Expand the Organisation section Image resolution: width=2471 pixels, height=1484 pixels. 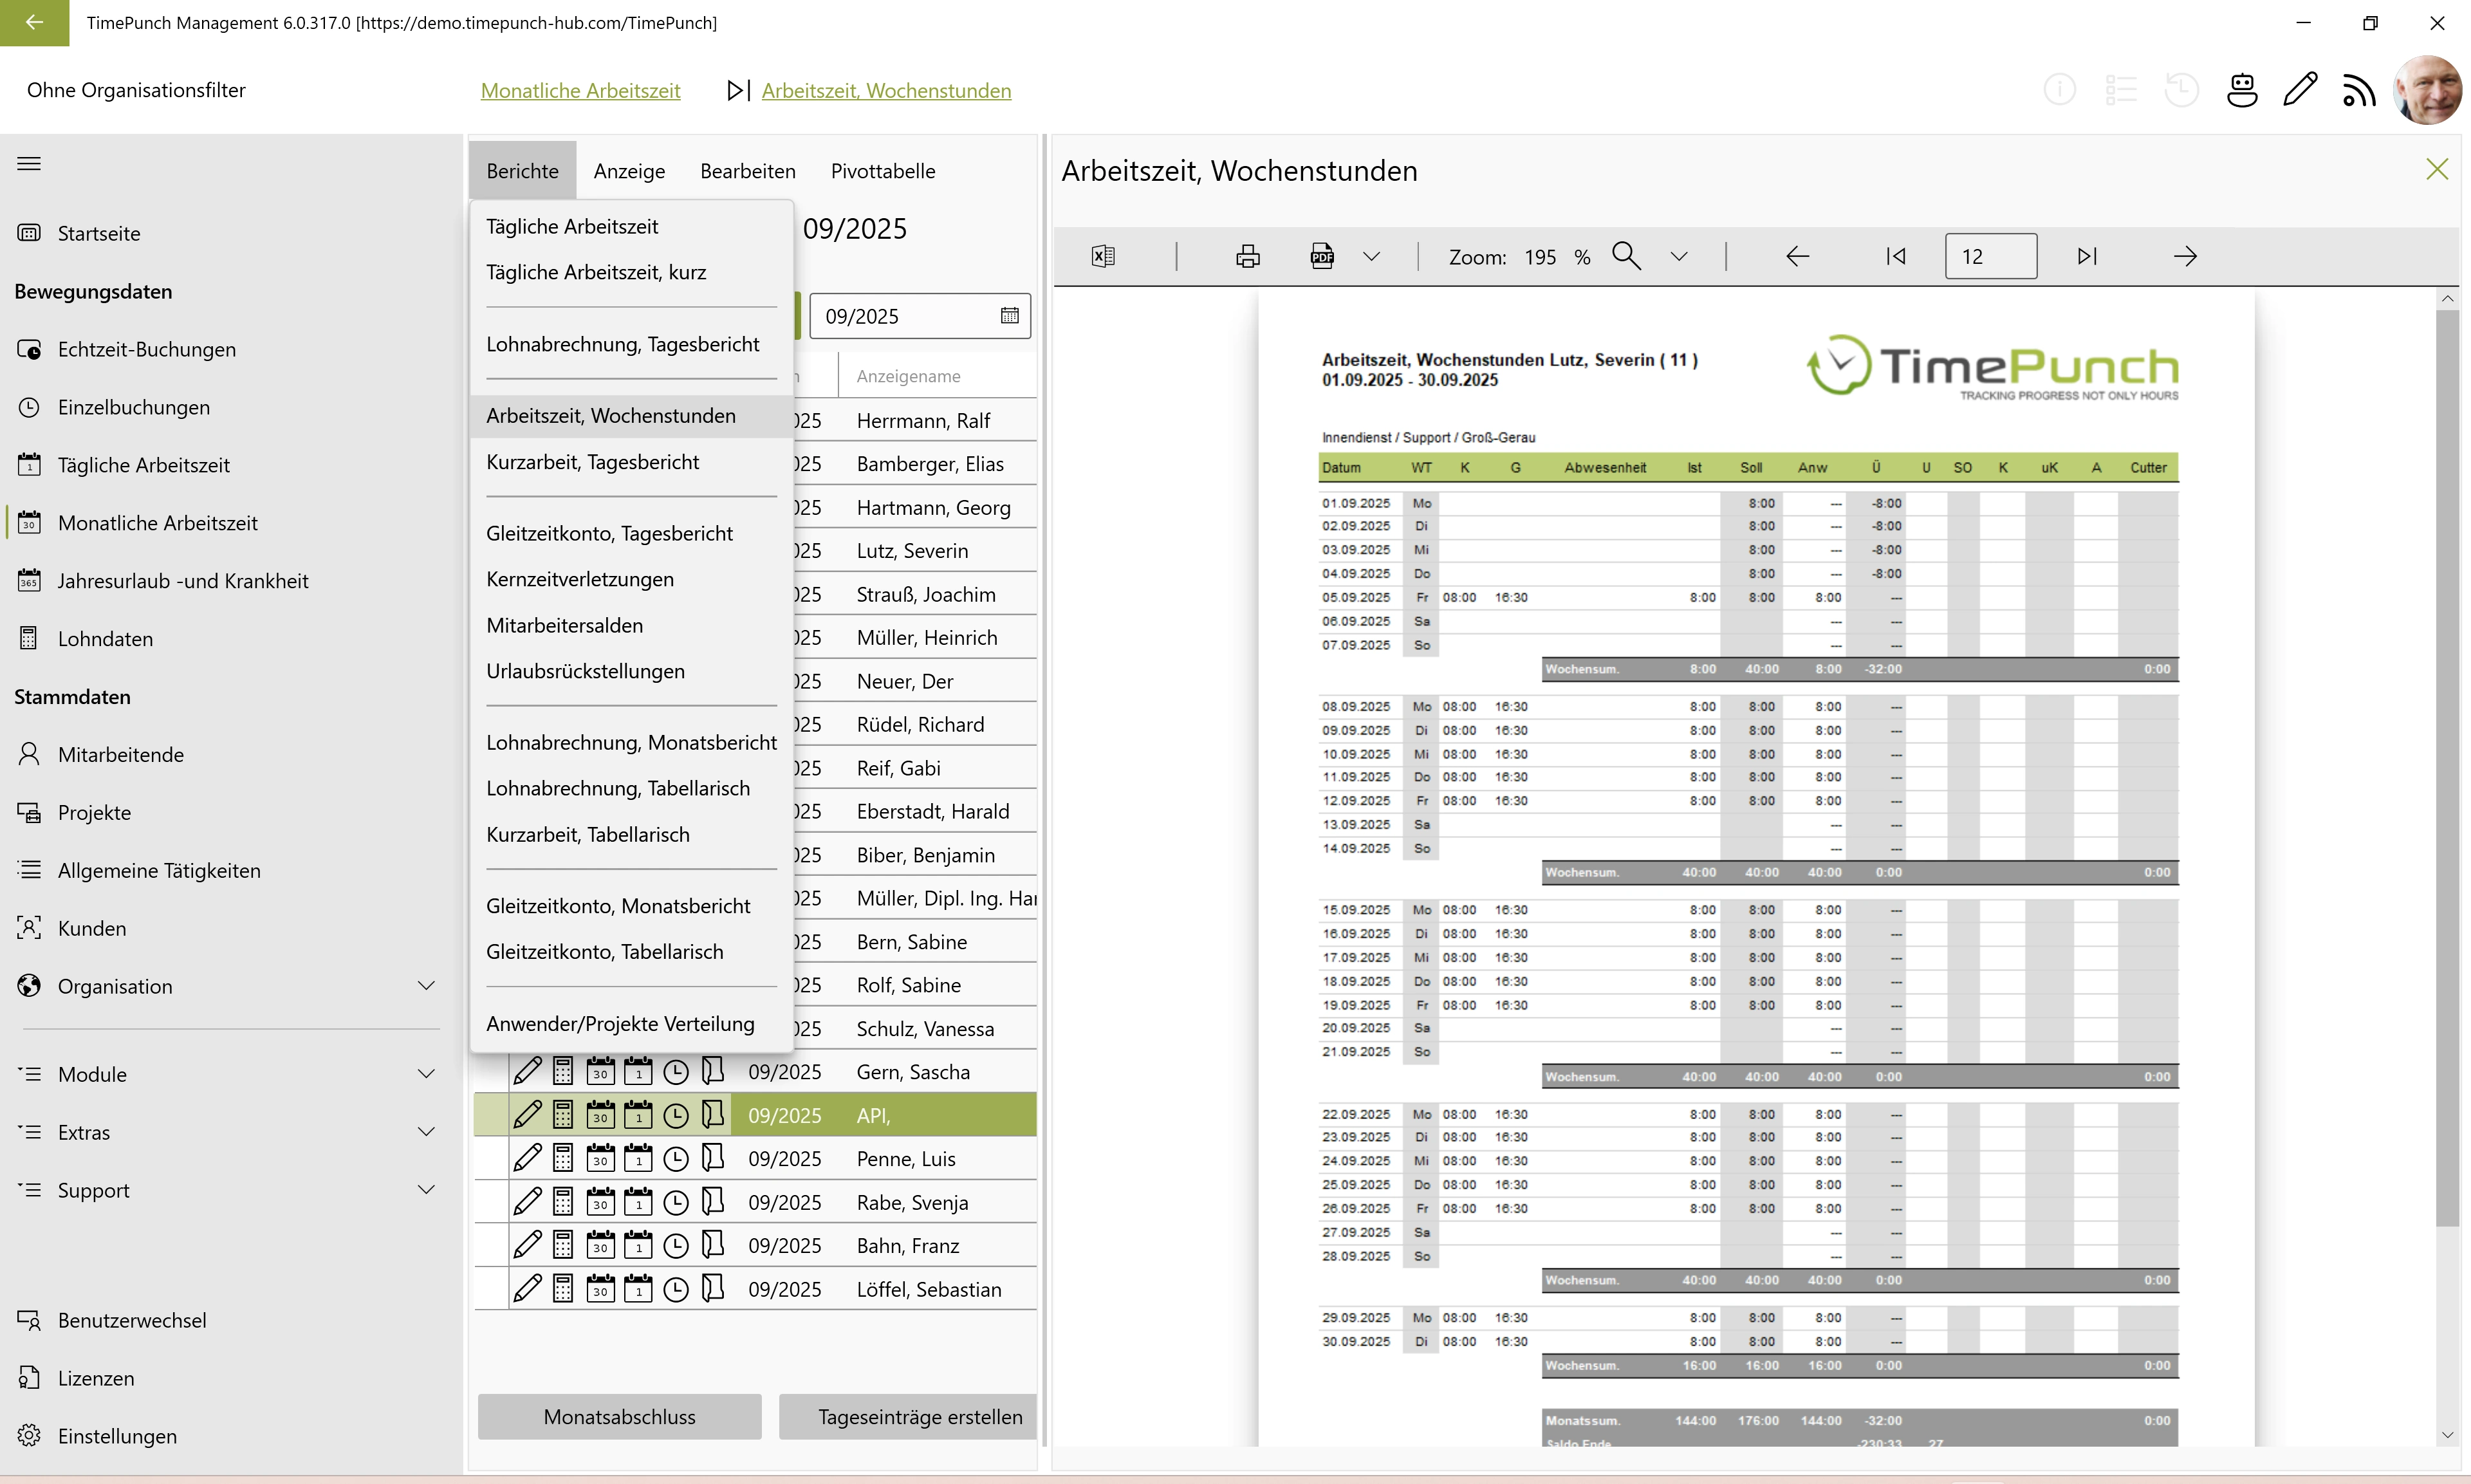(426, 986)
